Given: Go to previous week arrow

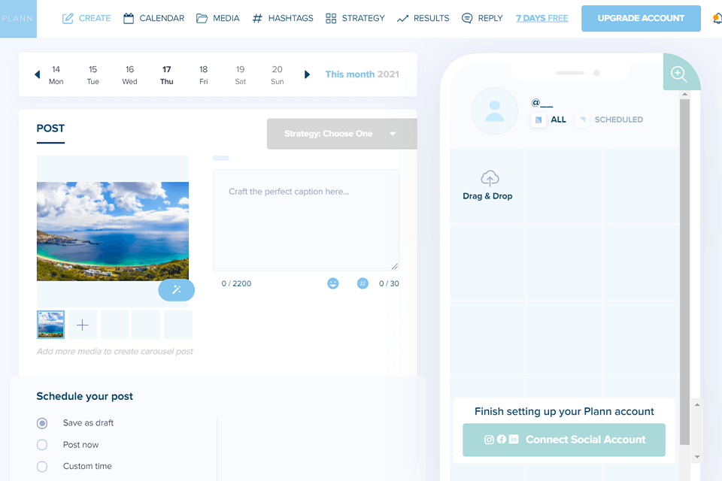Looking at the screenshot, I should 38,74.
